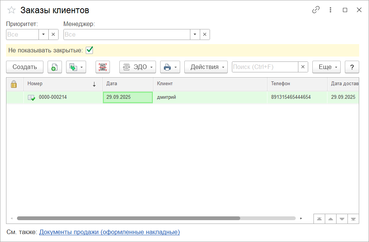
Task: Open the ЭДО menu
Action: click(x=137, y=67)
